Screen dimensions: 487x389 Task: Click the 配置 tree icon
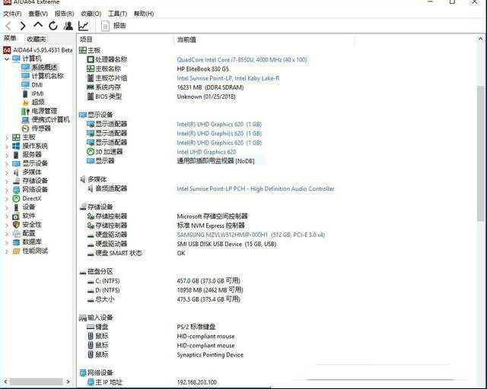(16, 233)
